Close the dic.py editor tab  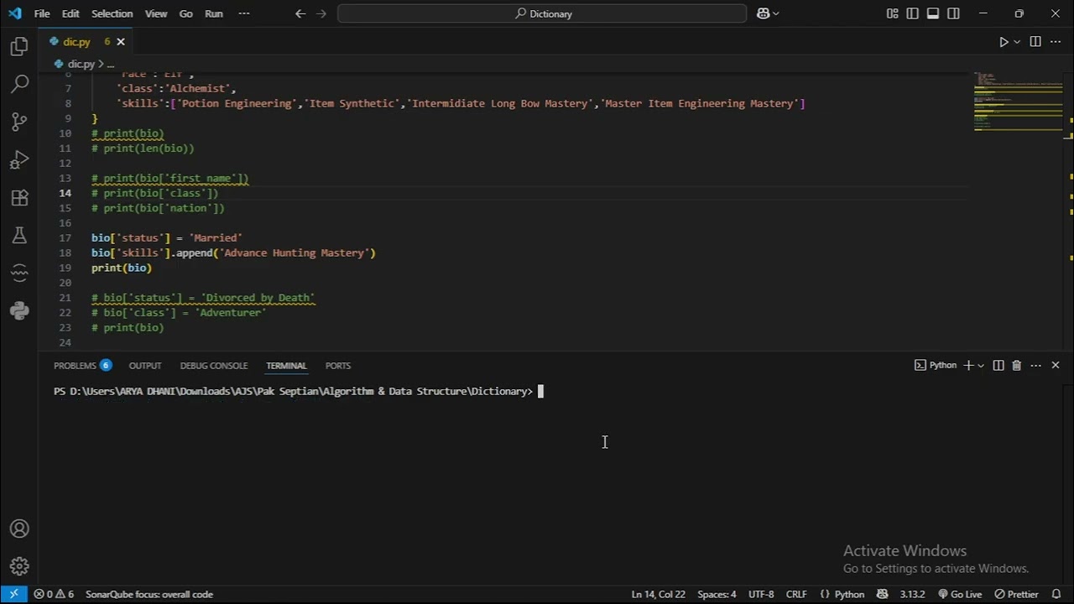(x=121, y=42)
